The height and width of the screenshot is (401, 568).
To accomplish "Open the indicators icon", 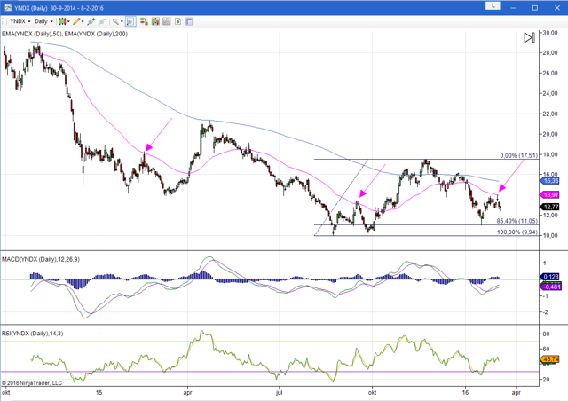I will 167,21.
